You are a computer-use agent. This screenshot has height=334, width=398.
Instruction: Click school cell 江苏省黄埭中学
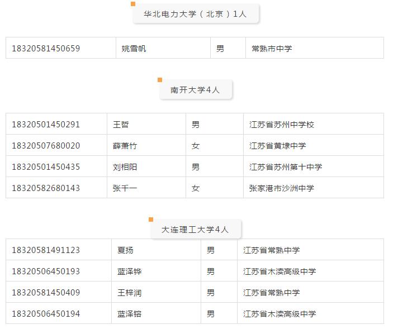277,146
